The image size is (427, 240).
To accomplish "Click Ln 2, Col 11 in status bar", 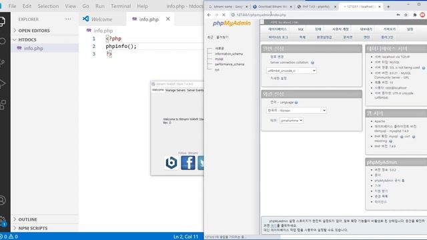I will point(185,237).
